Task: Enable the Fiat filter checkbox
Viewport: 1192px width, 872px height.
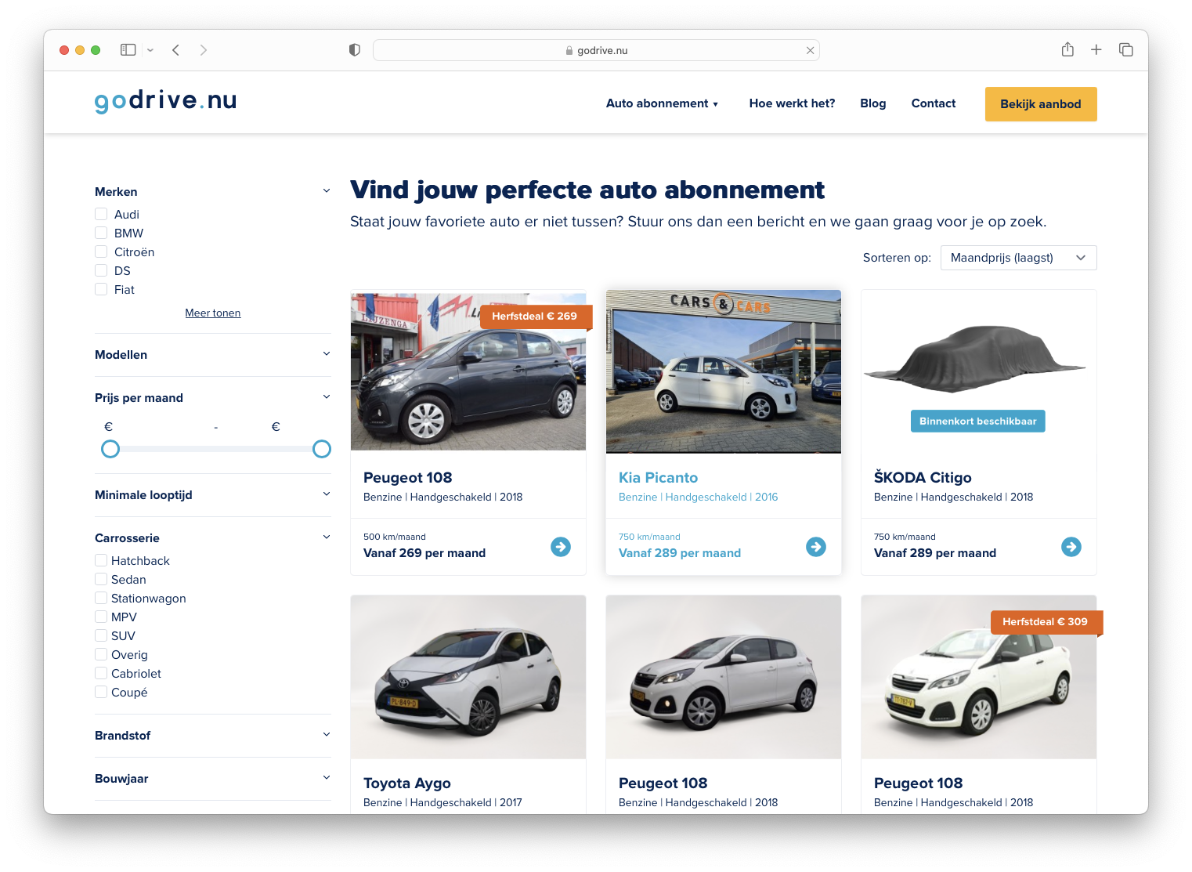Action: tap(101, 289)
